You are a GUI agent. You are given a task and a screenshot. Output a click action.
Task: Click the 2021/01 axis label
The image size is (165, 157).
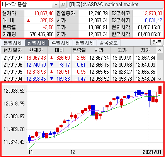tap(152, 152)
